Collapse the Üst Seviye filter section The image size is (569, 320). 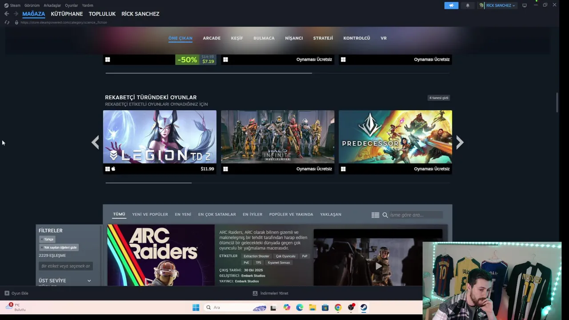[89, 281]
